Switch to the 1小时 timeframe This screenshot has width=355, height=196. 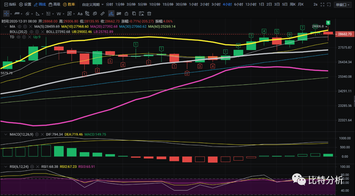coord(193,4)
